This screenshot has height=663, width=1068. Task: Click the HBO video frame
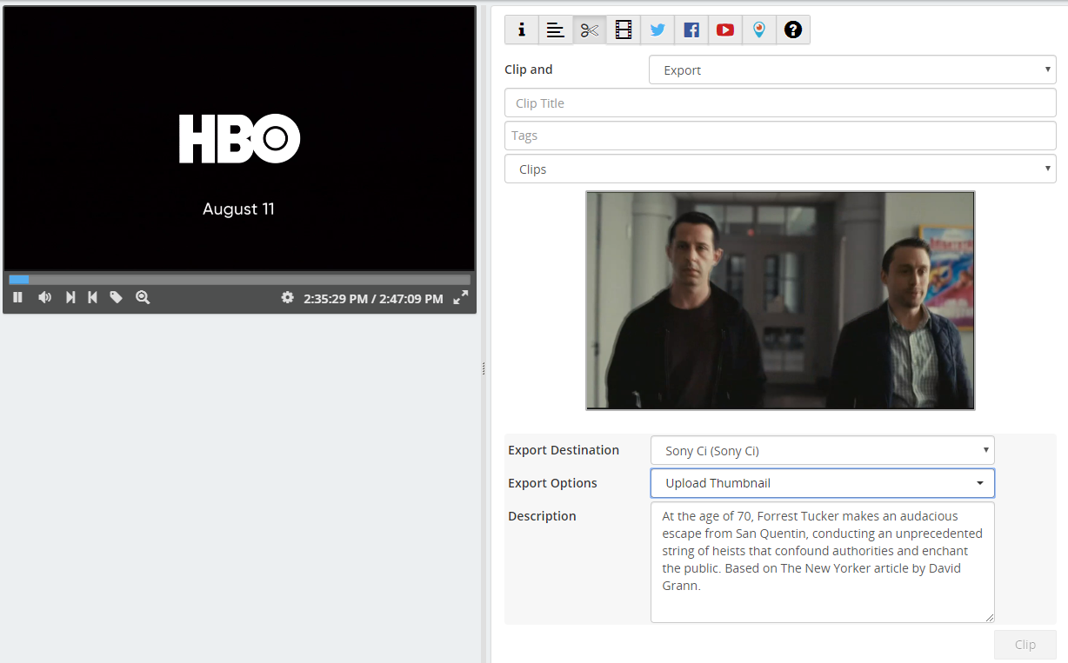[x=239, y=139]
